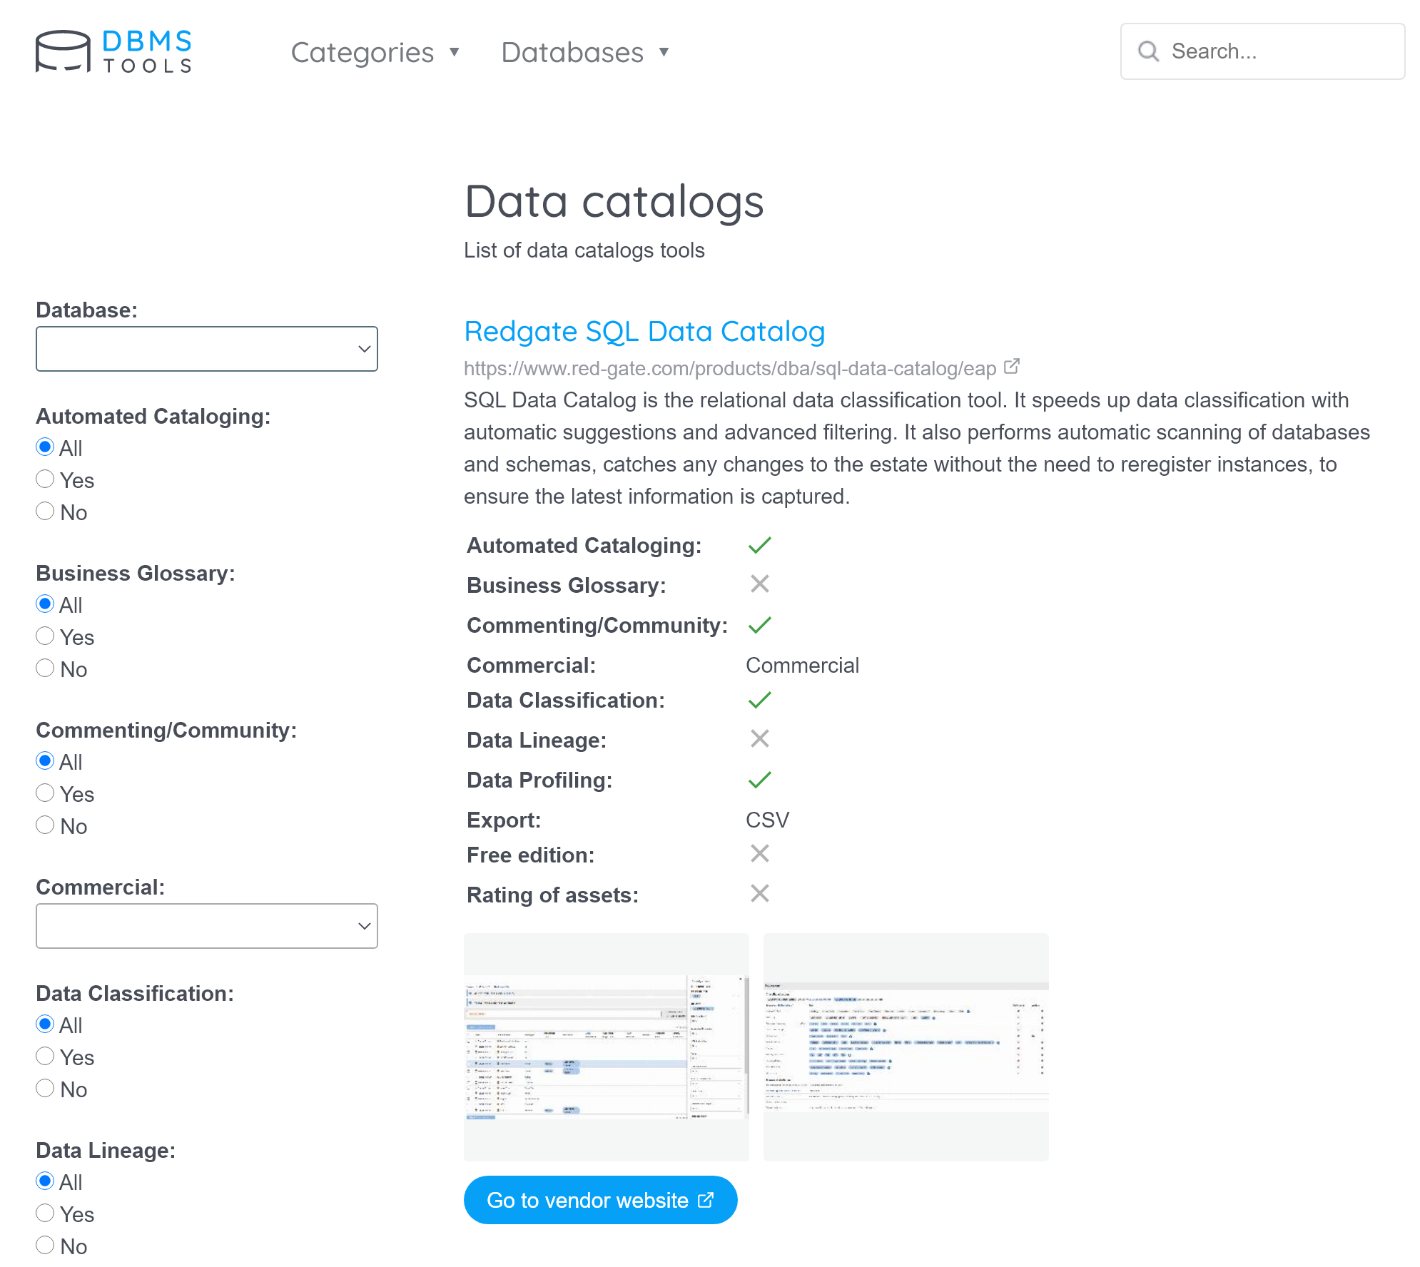Screen dimensions: 1420x1267
Task: Click Go to vendor website button
Action: (600, 1200)
